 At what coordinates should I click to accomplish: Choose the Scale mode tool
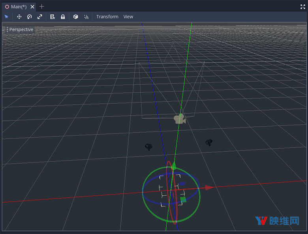coord(40,17)
